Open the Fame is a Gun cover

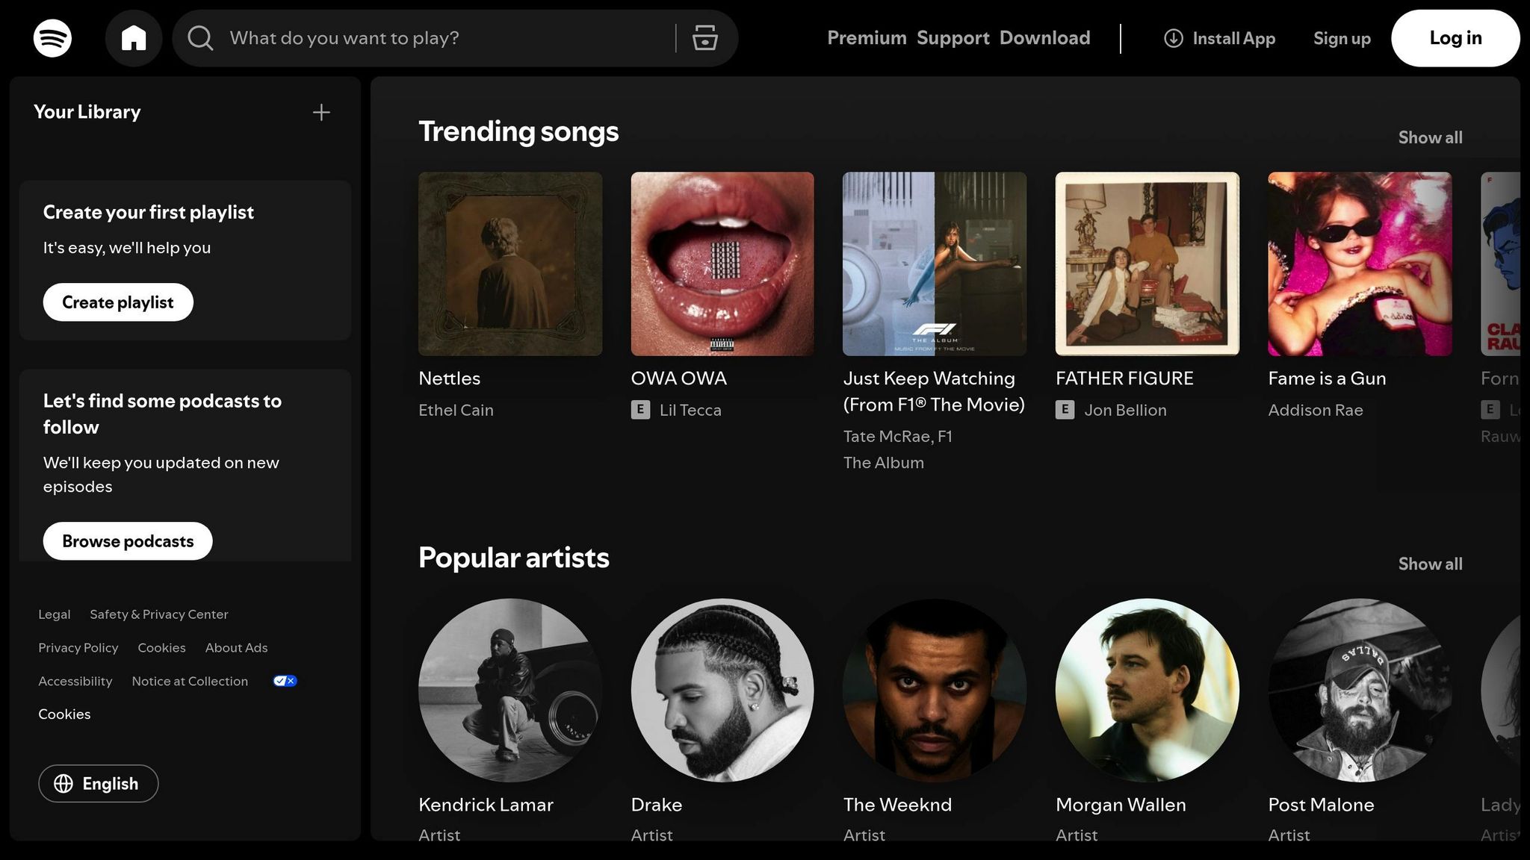point(1360,264)
